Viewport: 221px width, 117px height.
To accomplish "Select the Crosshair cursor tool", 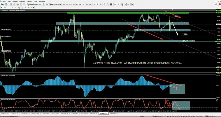I will (x=5, y=8).
